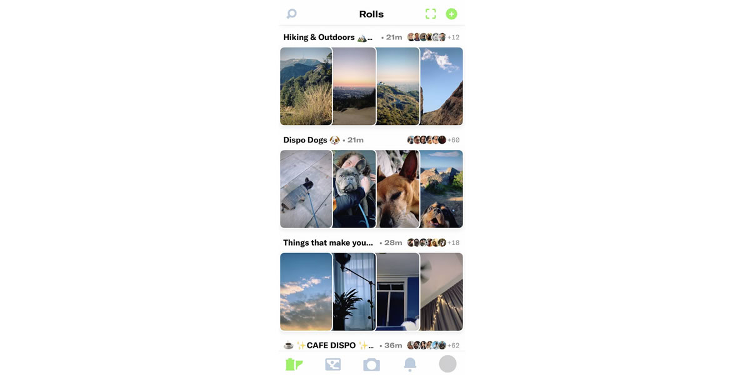Open the profile avatar circle
Image resolution: width=750 pixels, height=375 pixels.
447,364
